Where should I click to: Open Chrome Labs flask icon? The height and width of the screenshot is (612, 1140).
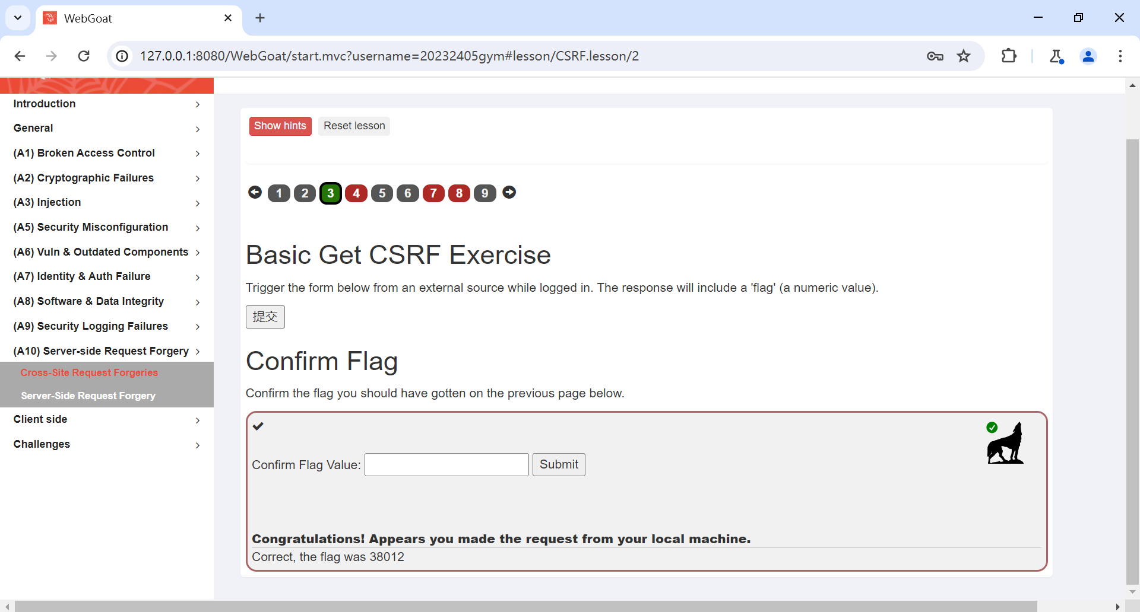point(1056,56)
